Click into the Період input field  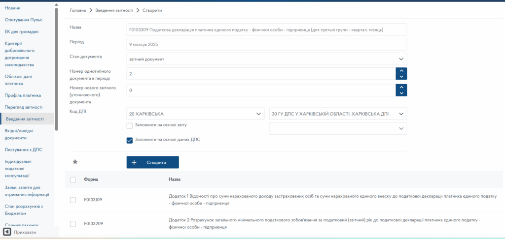click(266, 44)
